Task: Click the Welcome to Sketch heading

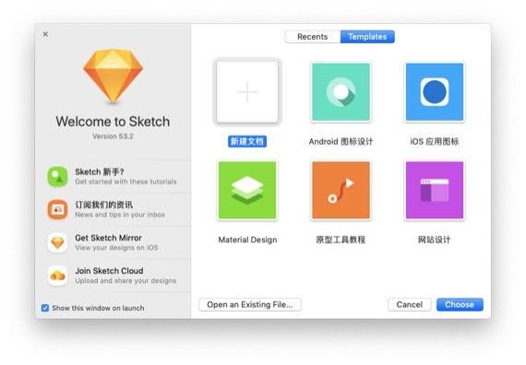Action: pyautogui.click(x=113, y=122)
